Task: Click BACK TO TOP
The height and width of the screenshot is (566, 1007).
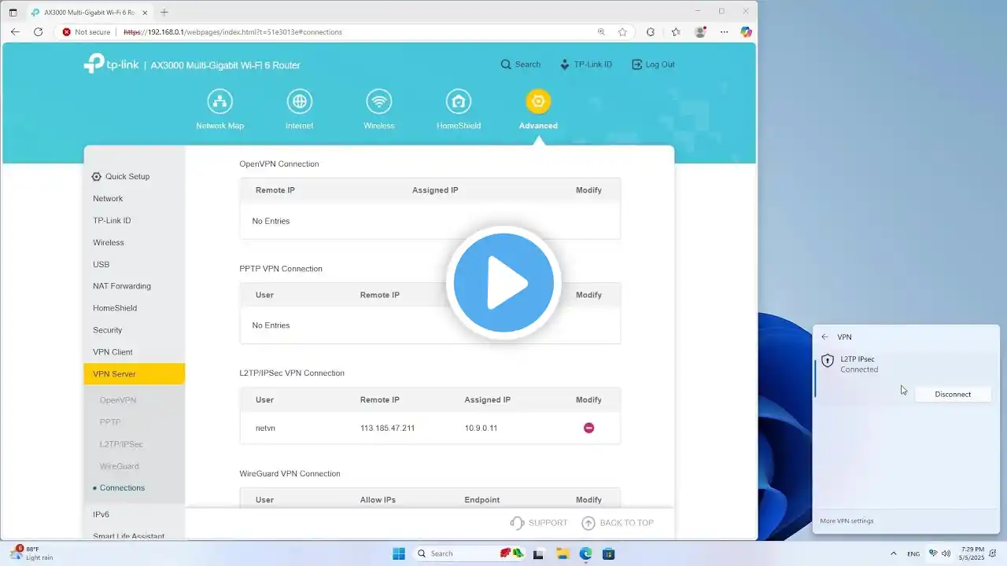Action: (x=618, y=523)
